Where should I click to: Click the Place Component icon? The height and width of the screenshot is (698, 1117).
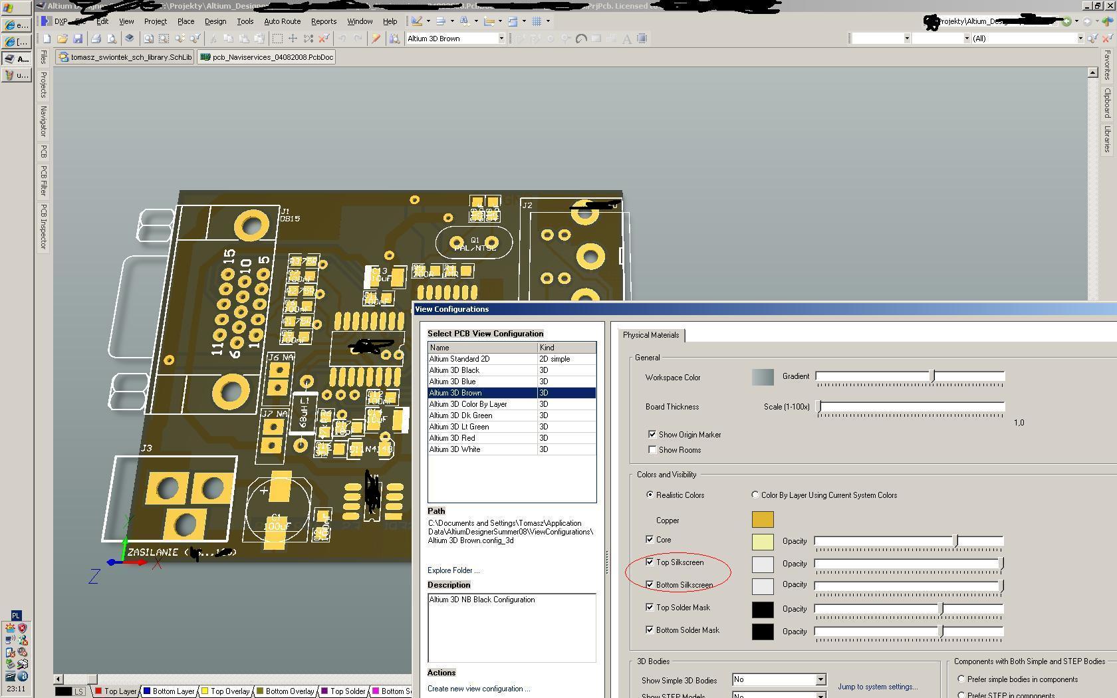(642, 39)
